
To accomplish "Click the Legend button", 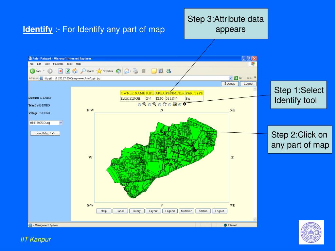I will (x=170, y=211).
